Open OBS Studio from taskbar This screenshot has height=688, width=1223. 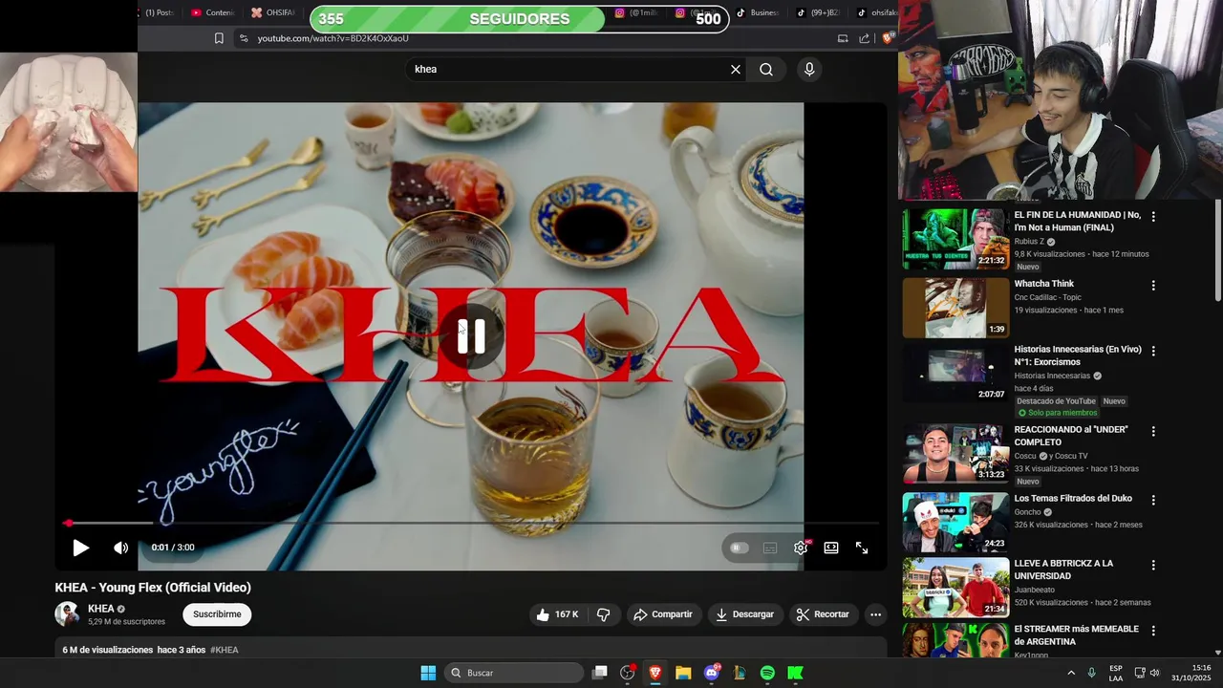point(628,673)
